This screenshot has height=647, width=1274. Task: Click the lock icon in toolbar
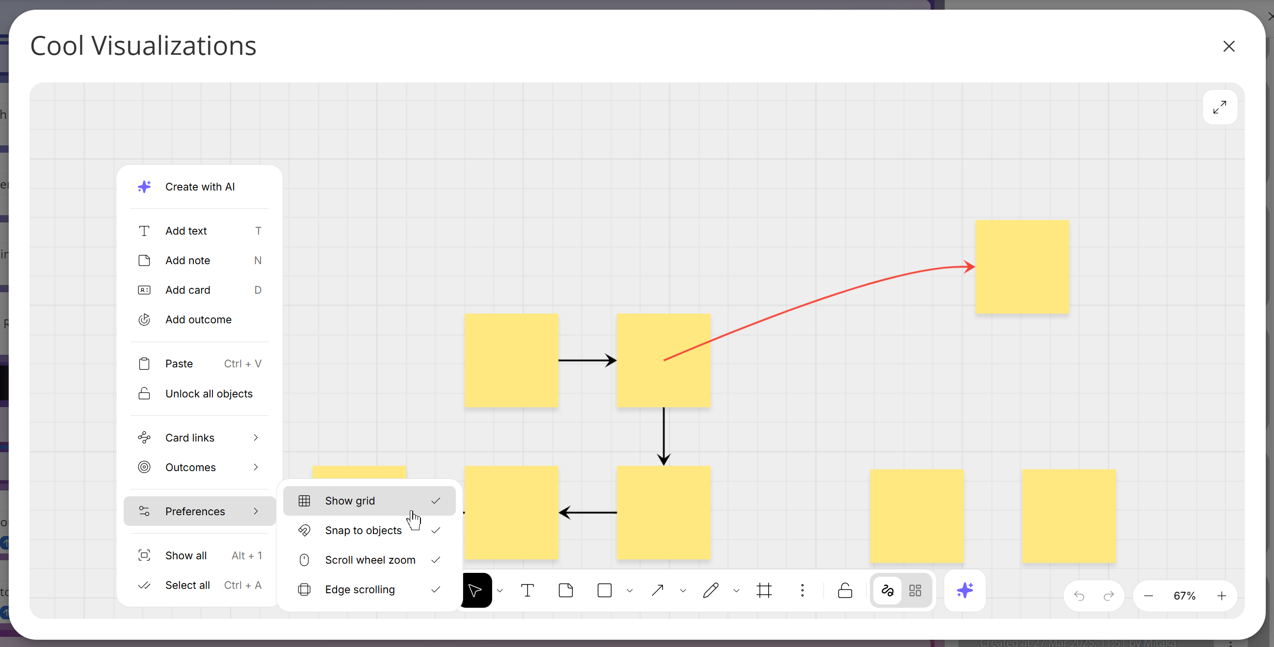point(845,590)
